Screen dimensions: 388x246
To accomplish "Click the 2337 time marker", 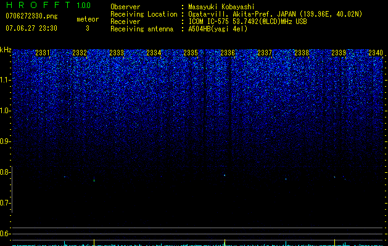I will pyautogui.click(x=265, y=53).
